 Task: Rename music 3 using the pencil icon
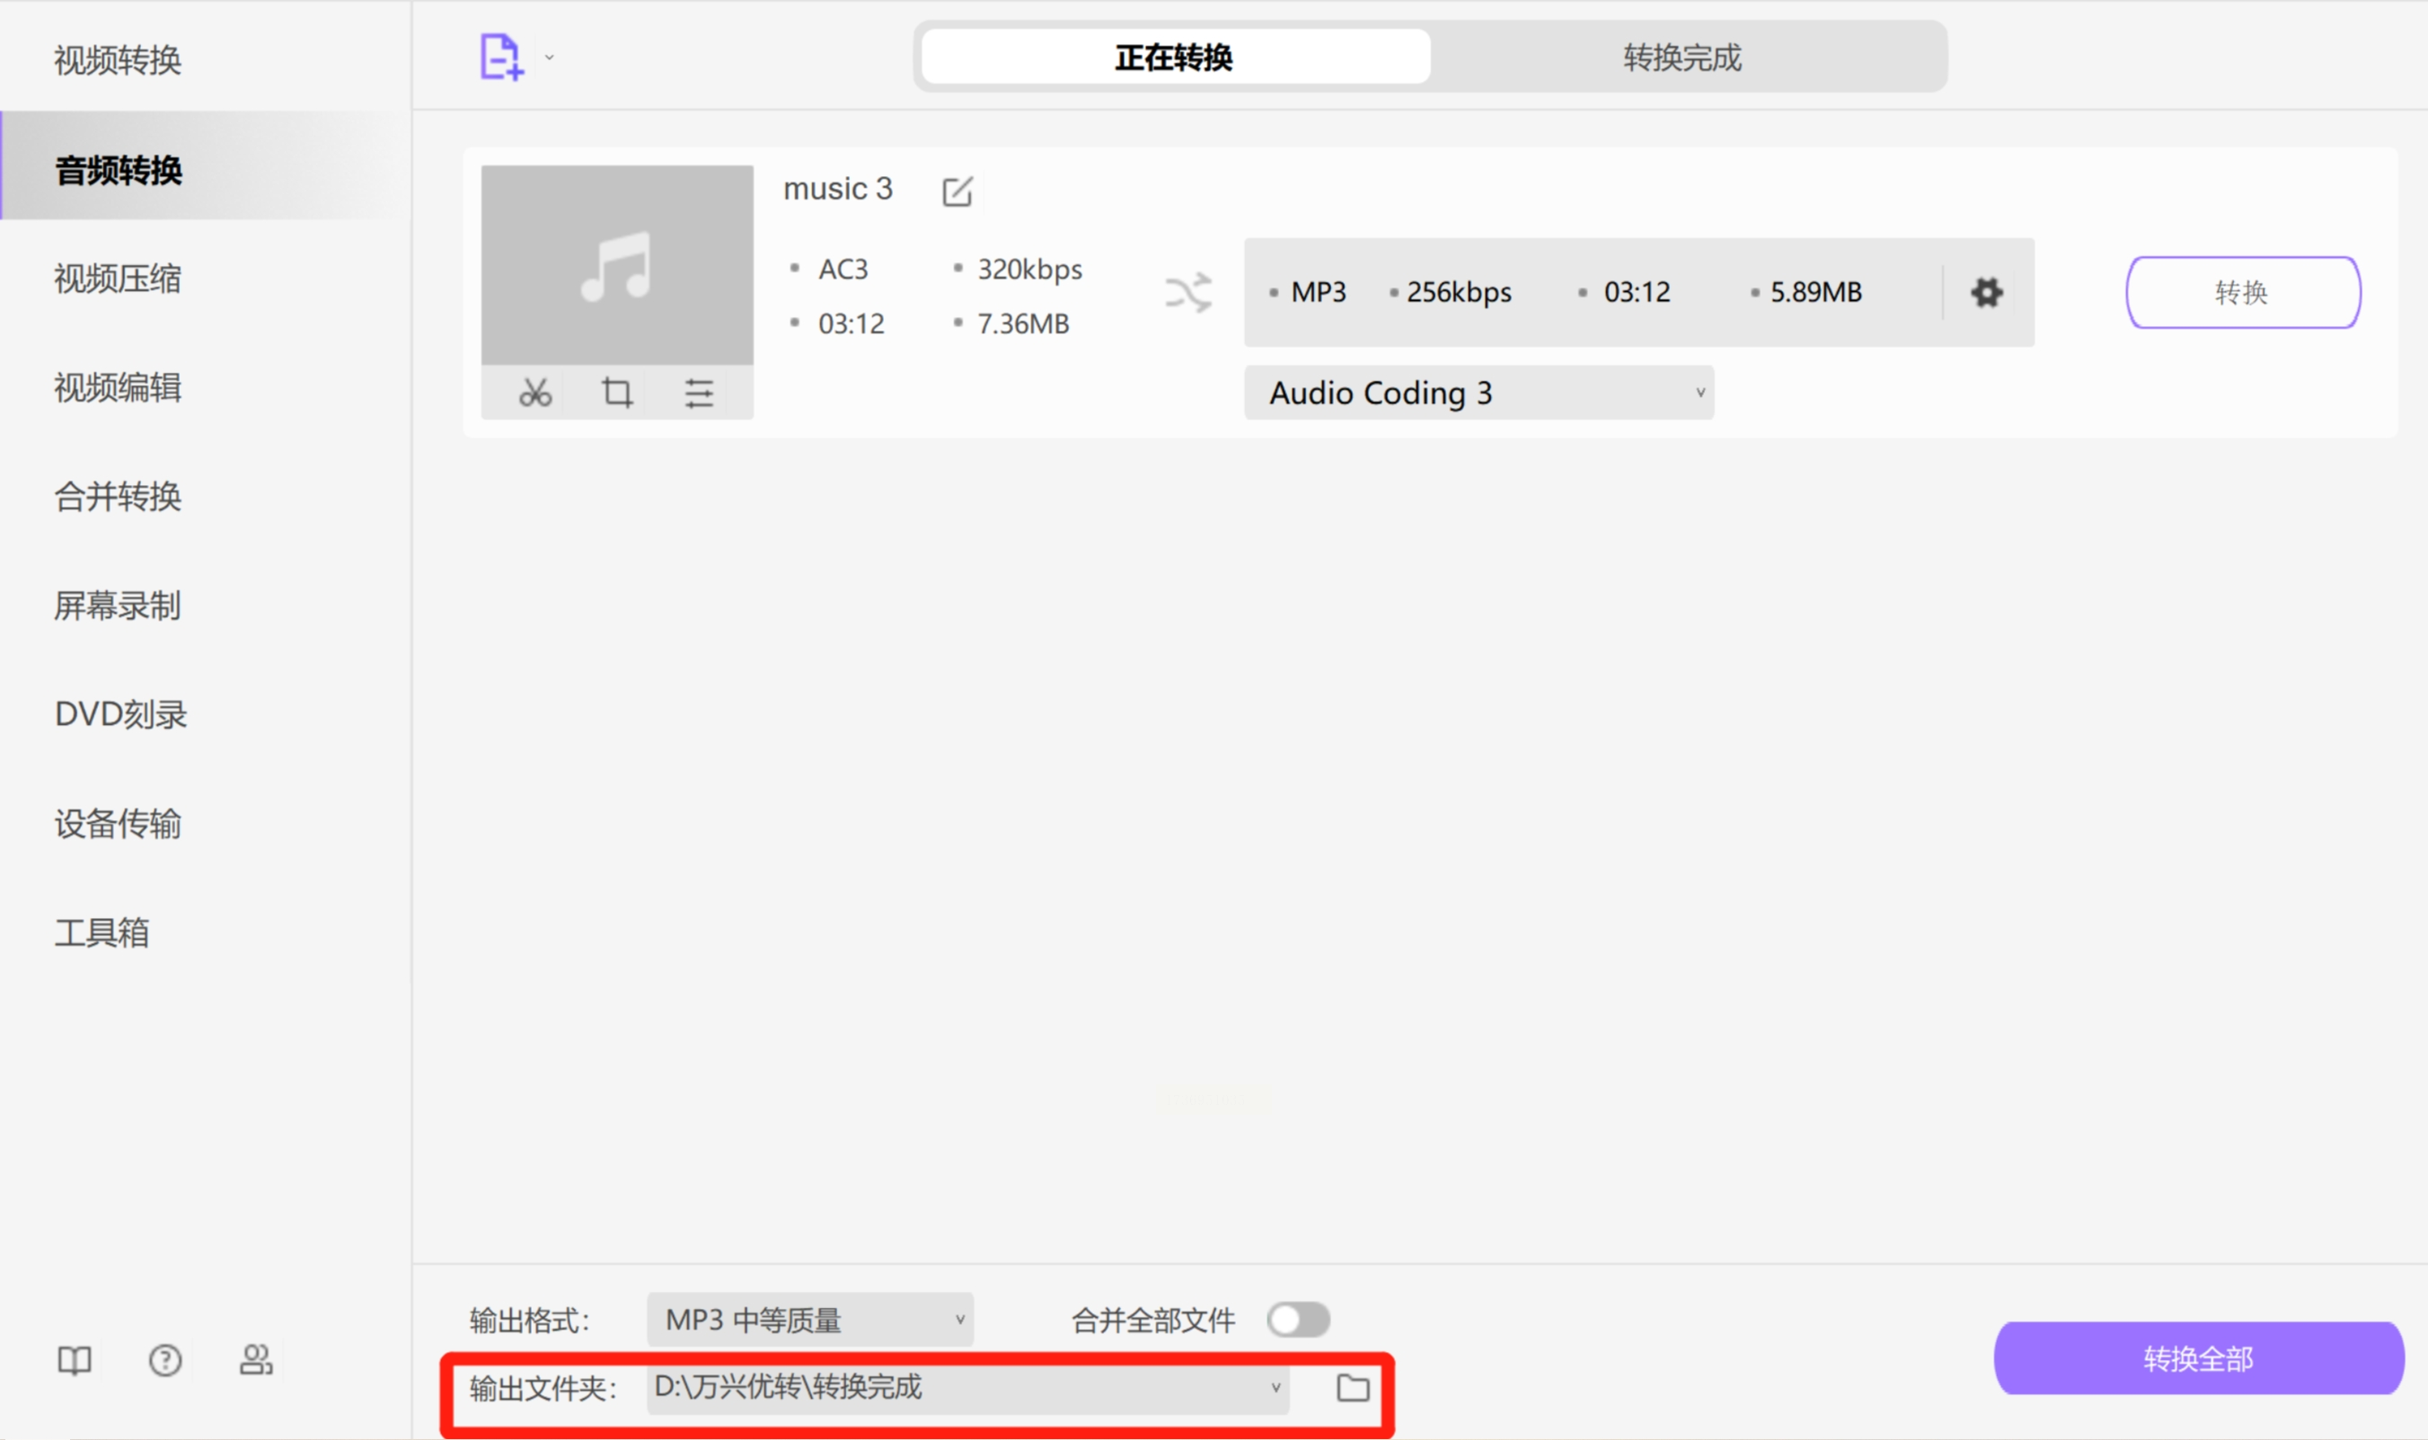coord(958,191)
